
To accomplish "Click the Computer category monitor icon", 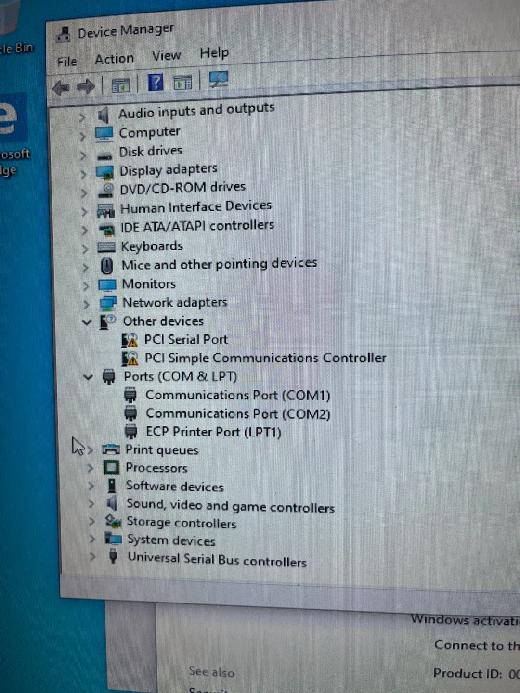I will click(104, 134).
